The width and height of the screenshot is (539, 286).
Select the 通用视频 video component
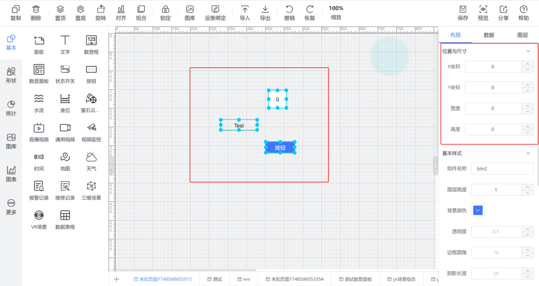tap(65, 133)
